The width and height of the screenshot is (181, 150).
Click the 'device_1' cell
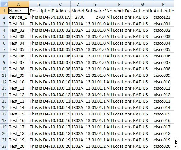[x=18, y=17]
